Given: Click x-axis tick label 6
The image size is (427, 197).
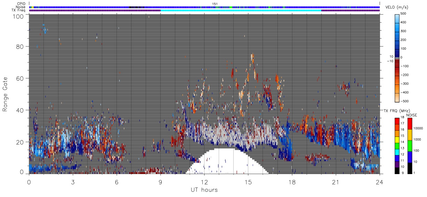Looking at the screenshot, I should 117,182.
